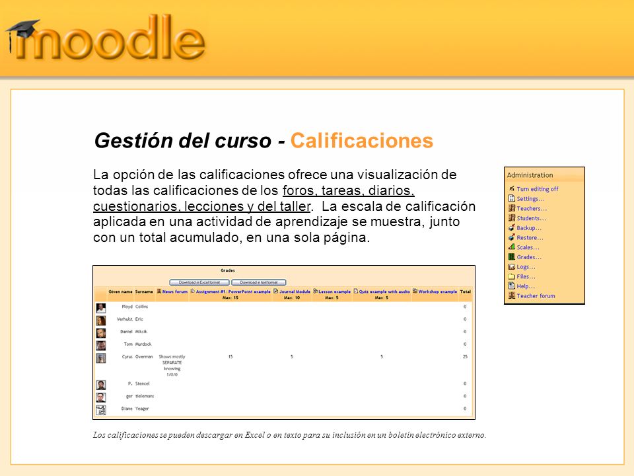Open the Files... link in Administration
The width and height of the screenshot is (634, 476).
[526, 276]
